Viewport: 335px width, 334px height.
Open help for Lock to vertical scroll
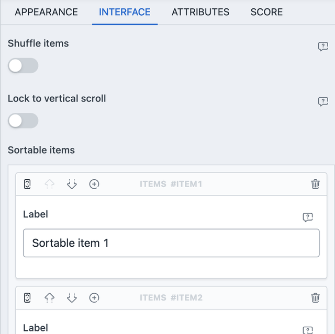[x=323, y=101]
